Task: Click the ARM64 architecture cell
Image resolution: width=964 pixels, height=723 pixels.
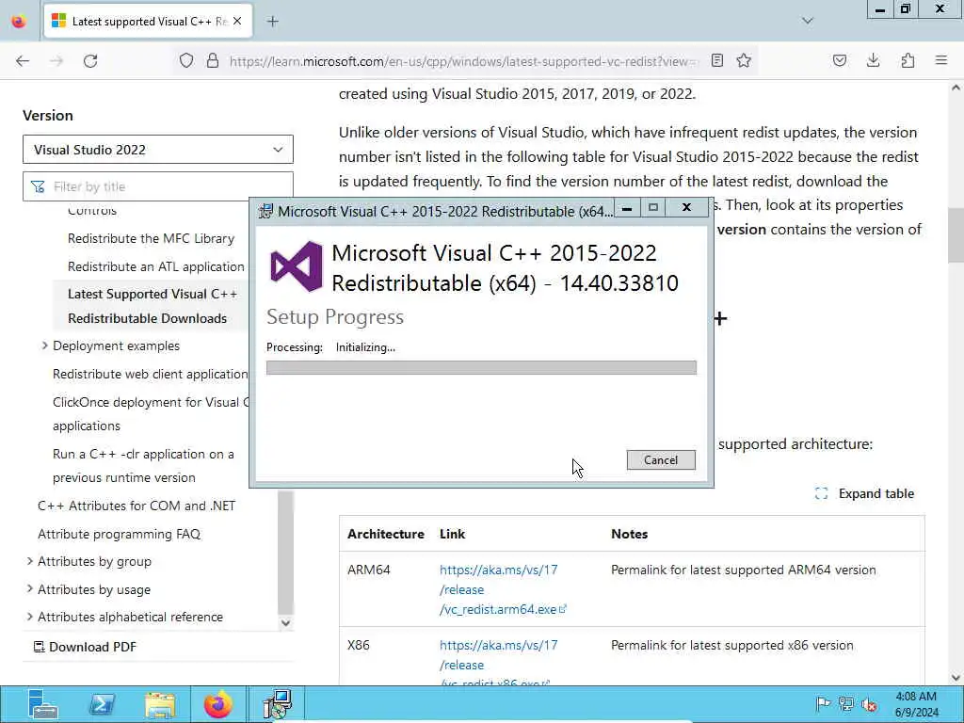Action: [x=368, y=570]
